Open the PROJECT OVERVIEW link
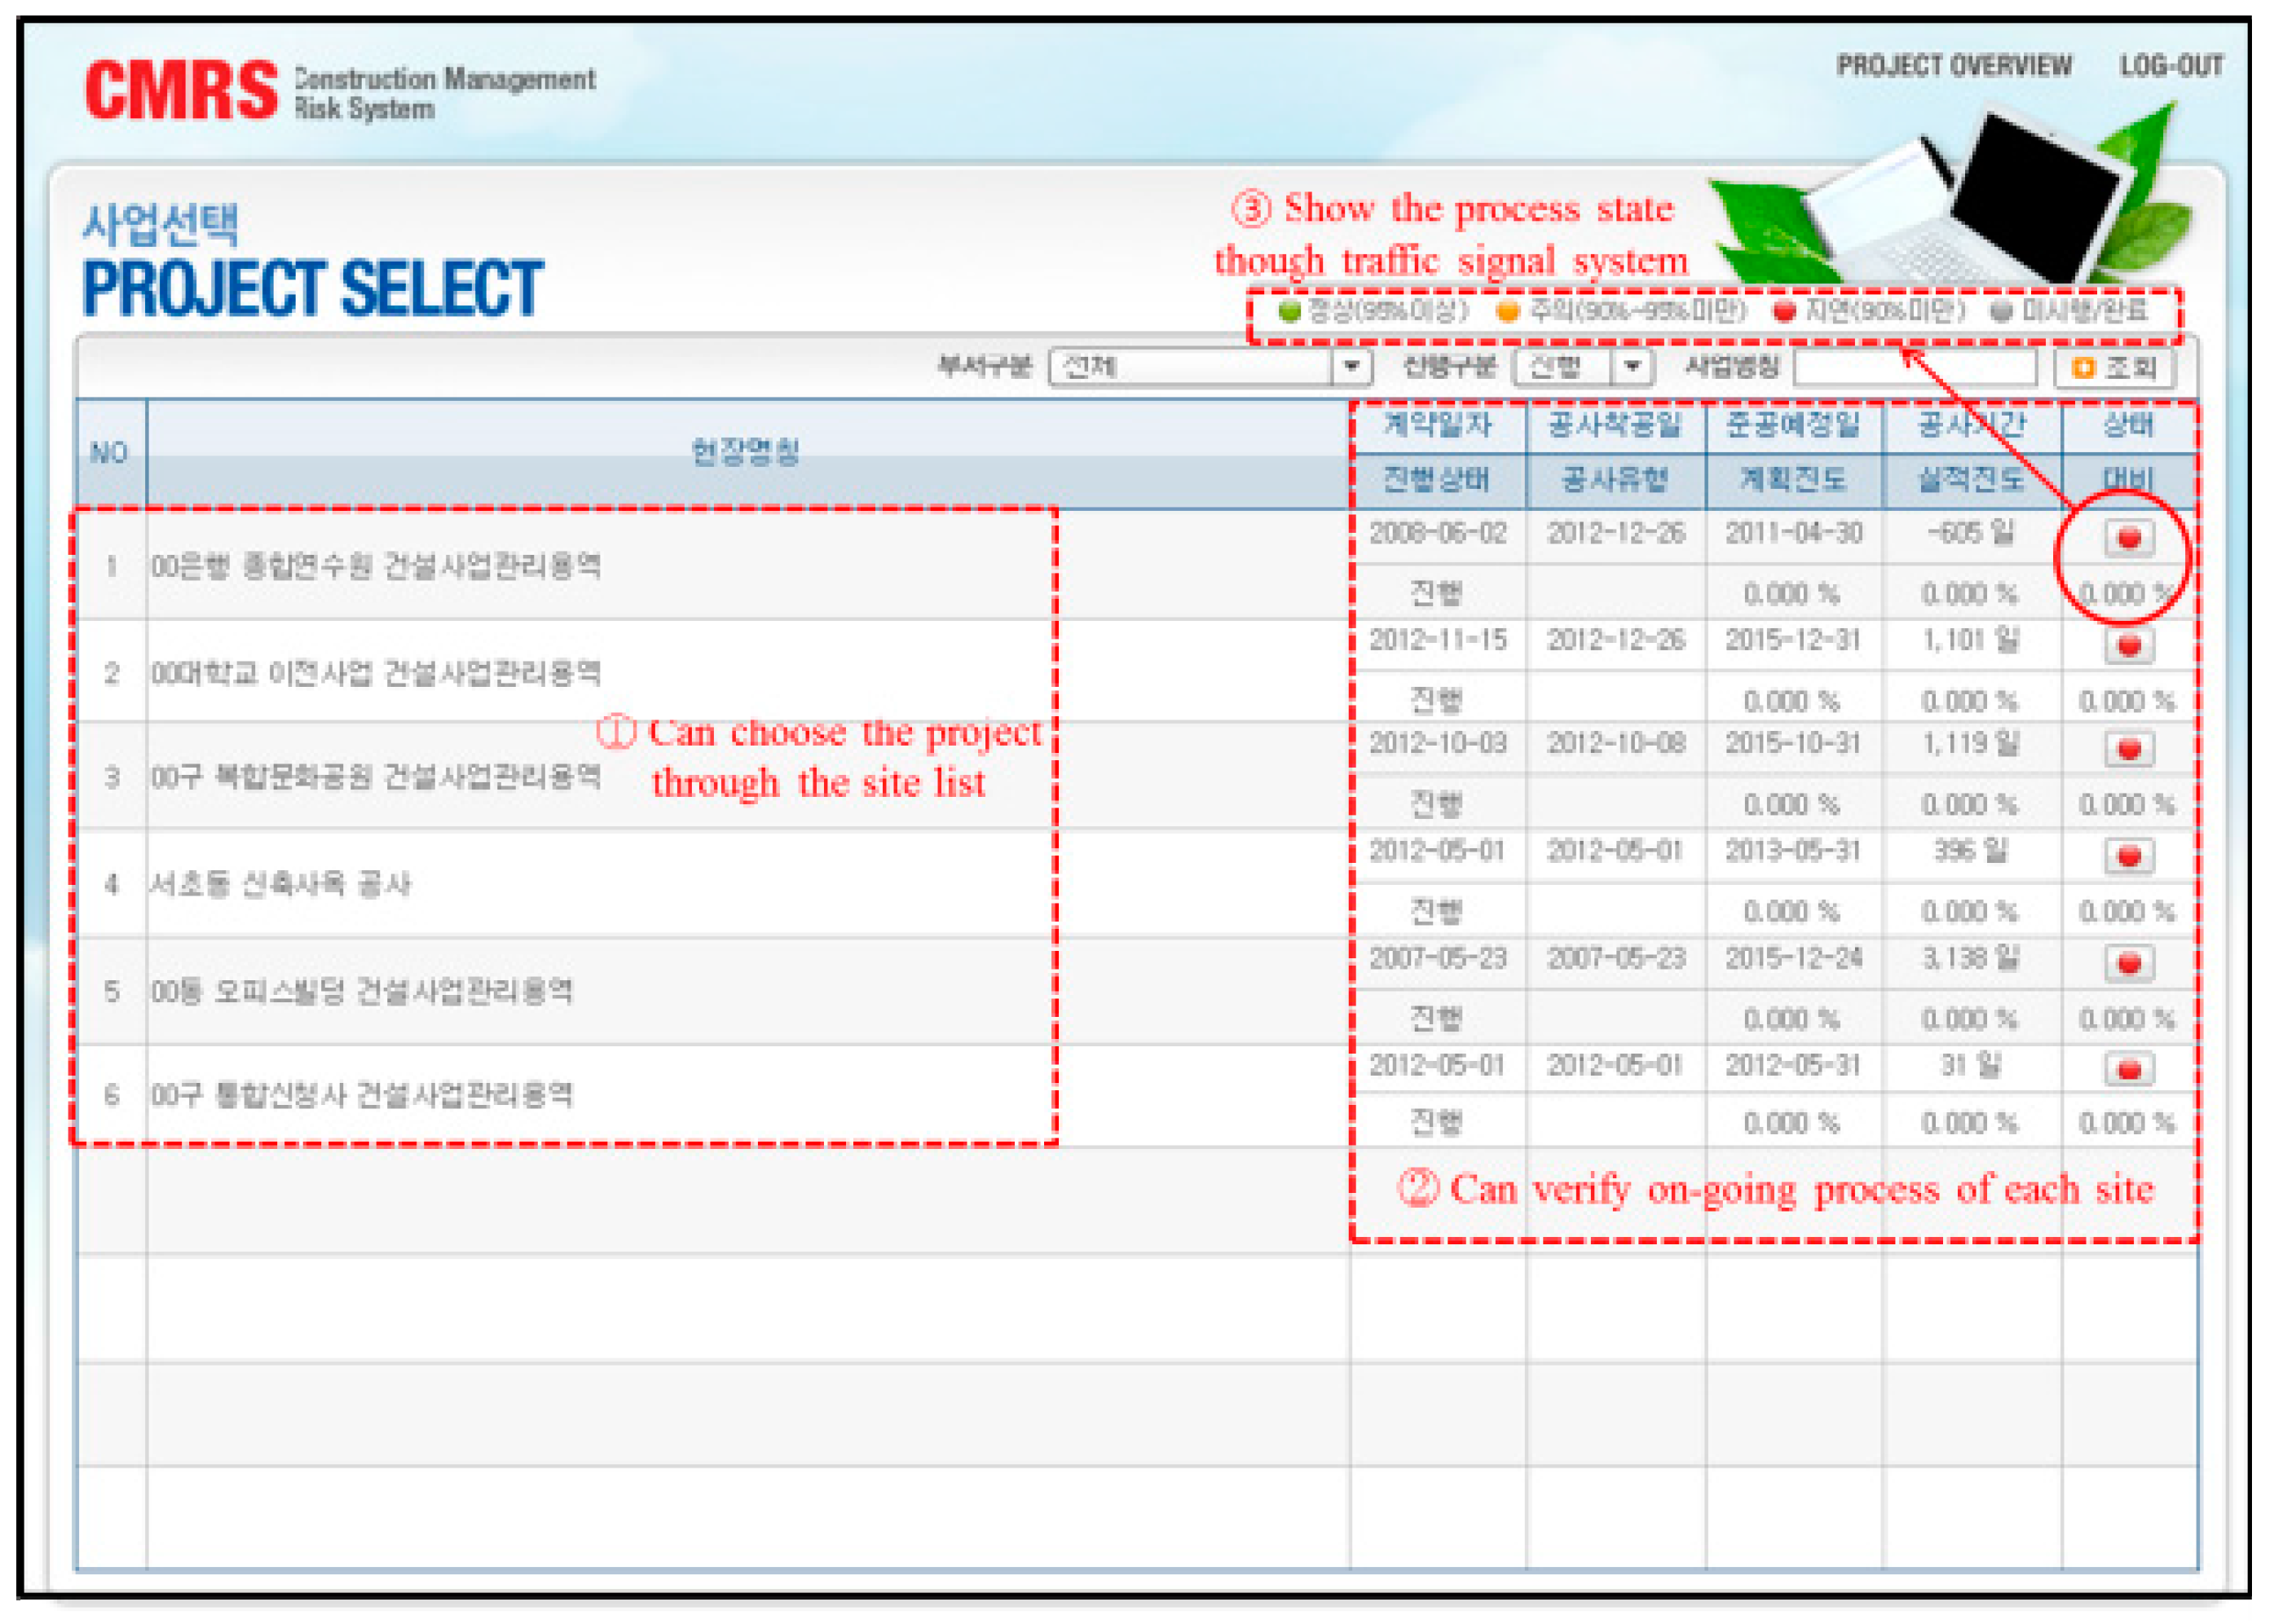The image size is (2274, 1624). pyautogui.click(x=1954, y=66)
